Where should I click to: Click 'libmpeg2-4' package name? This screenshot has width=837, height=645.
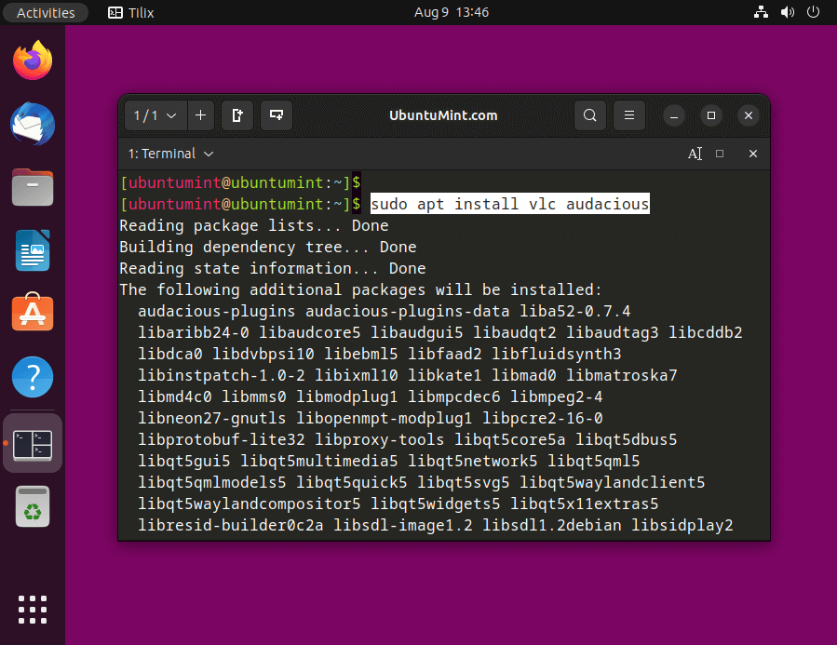click(x=556, y=396)
